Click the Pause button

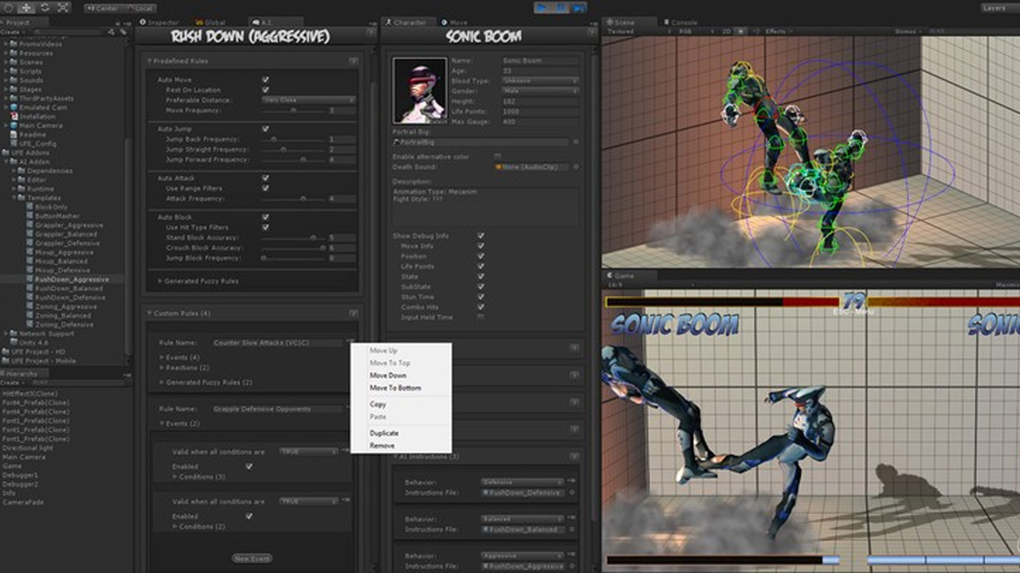click(560, 7)
